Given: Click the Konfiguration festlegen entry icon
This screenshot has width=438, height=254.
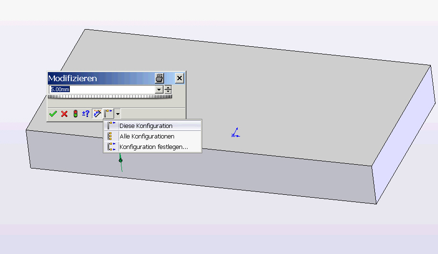Looking at the screenshot, I should pos(111,147).
